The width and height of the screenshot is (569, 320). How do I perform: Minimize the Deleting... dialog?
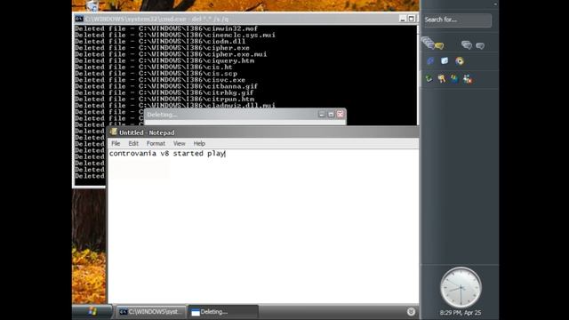coord(322,115)
